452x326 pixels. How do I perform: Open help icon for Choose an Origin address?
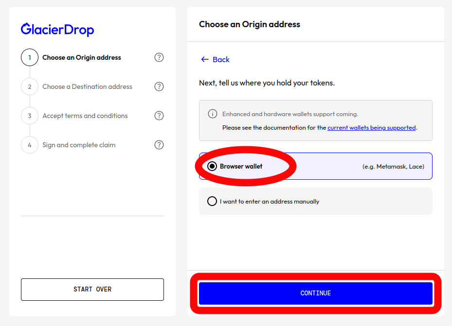tap(159, 57)
